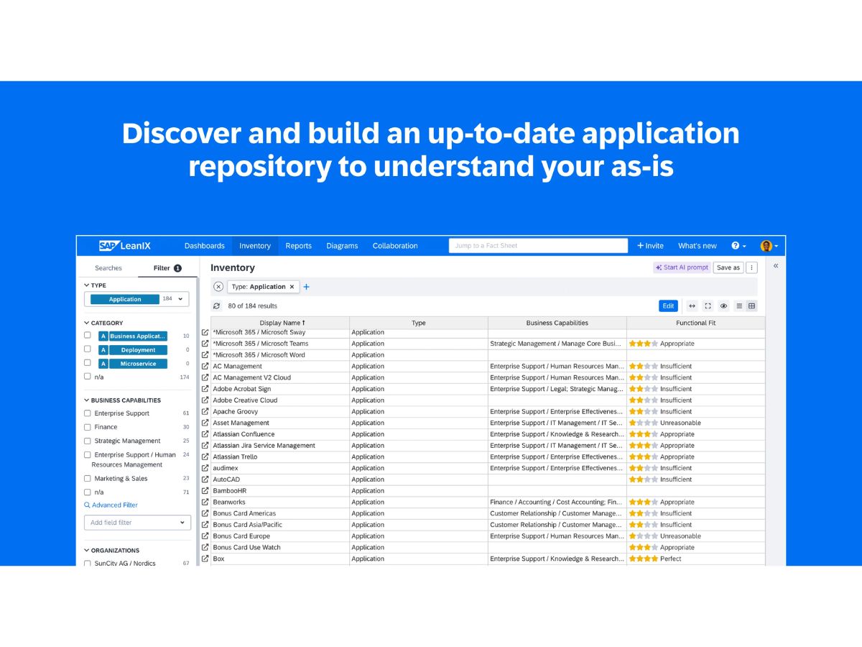Viewport: 862px width, 647px height.
Task: Open the Application type dropdown
Action: click(136, 299)
